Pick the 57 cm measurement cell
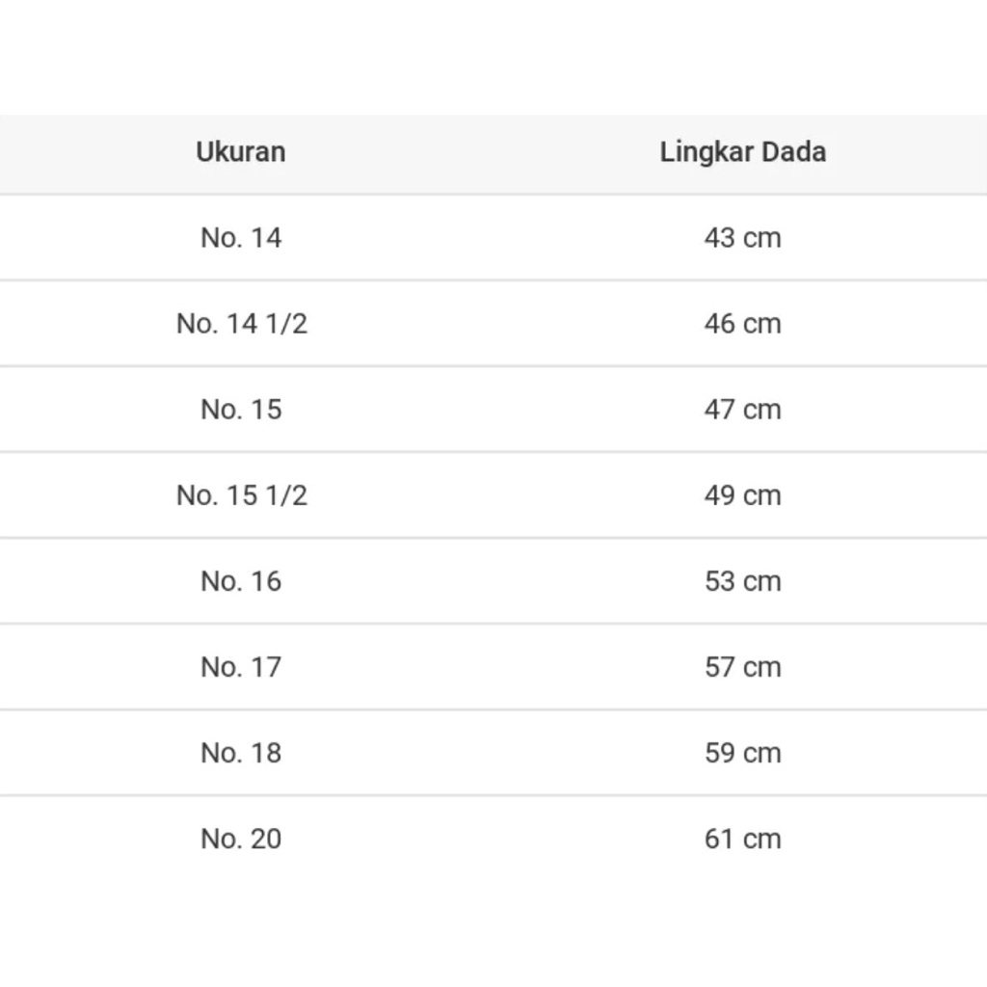The width and height of the screenshot is (987, 987). [x=742, y=667]
